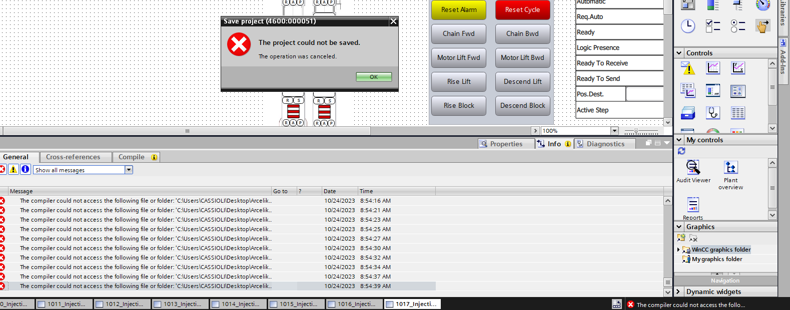Select the Clock element icon in toolbox

(x=688, y=26)
